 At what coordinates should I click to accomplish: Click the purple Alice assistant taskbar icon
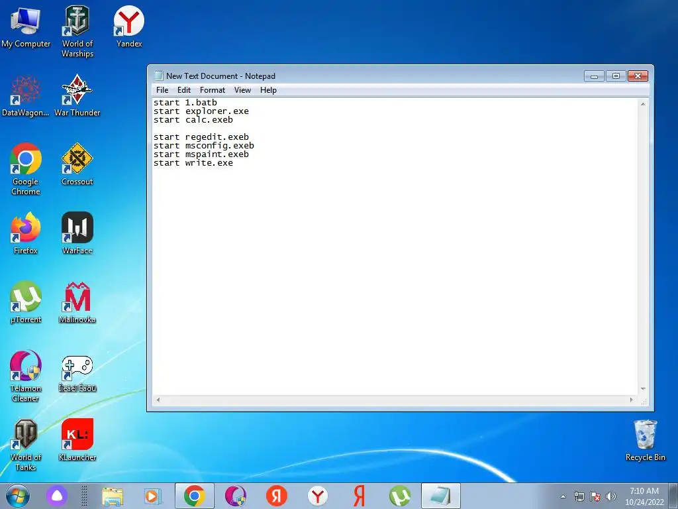coord(57,496)
